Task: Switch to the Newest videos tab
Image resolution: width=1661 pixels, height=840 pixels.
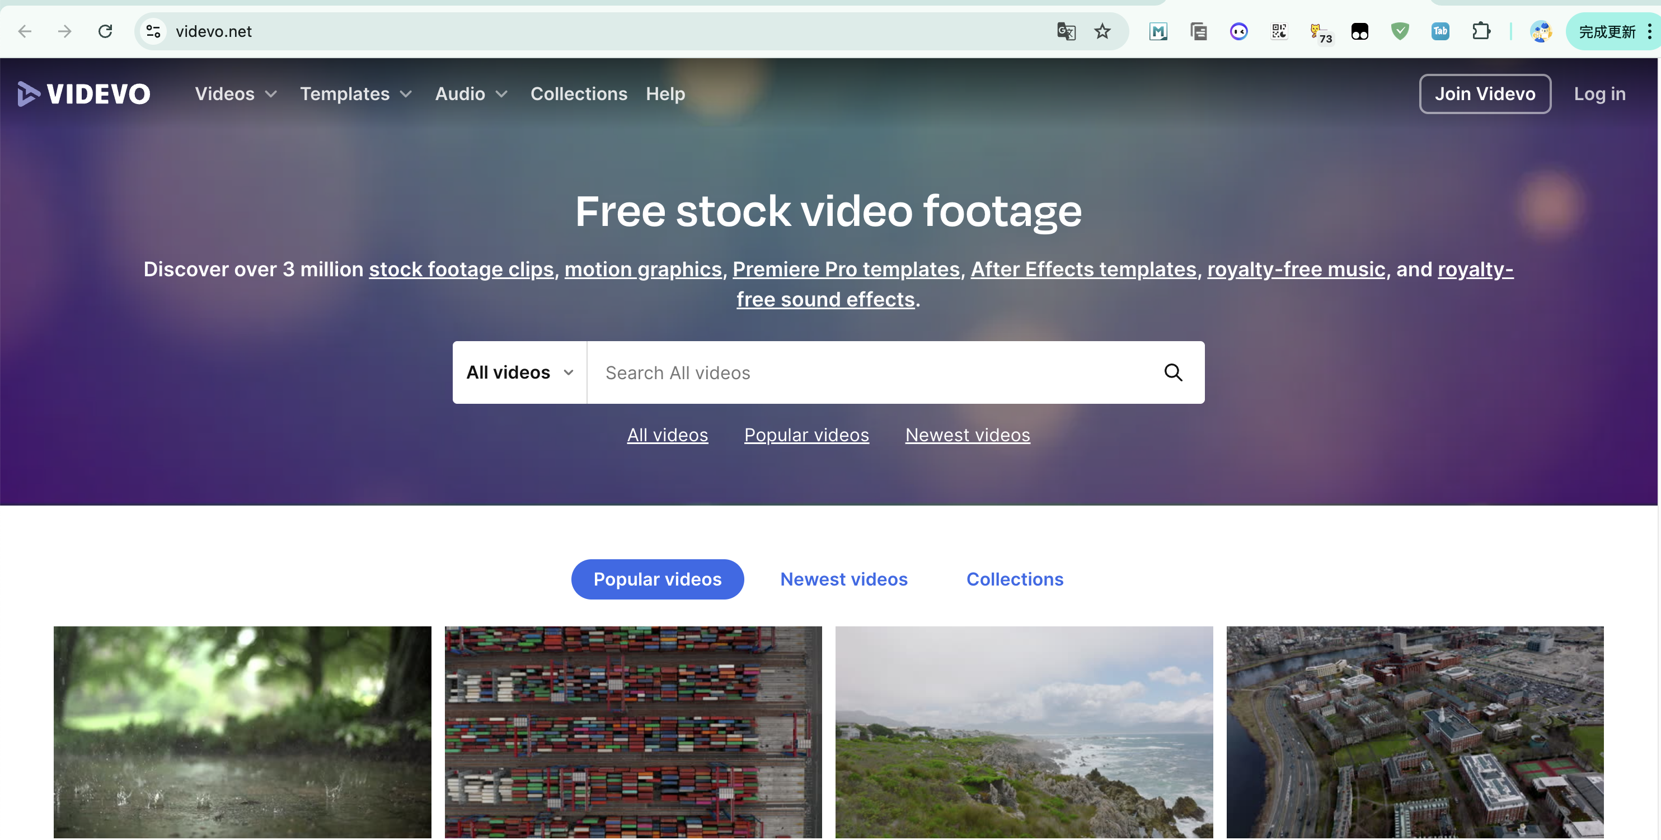Action: tap(843, 578)
